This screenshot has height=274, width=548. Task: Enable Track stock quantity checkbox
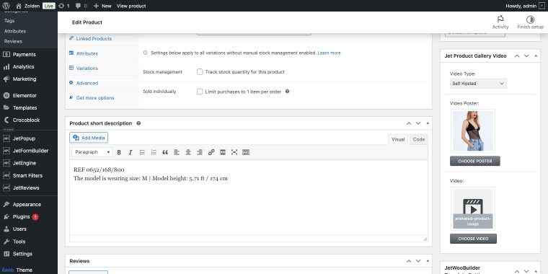click(200, 71)
